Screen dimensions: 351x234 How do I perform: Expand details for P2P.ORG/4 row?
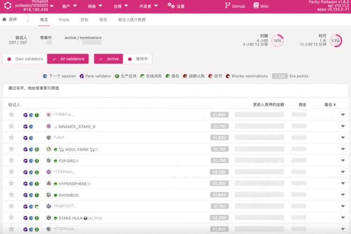tap(343, 161)
